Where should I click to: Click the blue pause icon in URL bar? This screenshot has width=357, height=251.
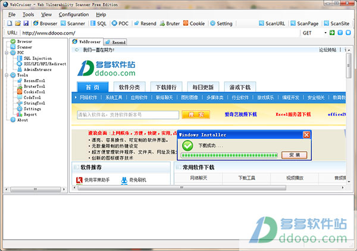click(340, 33)
